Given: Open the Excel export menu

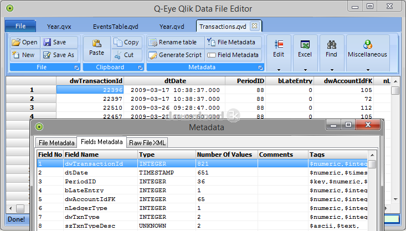Looking at the screenshot, I should [305, 53].
